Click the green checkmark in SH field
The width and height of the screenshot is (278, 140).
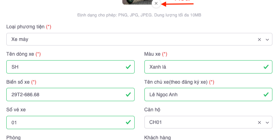coord(128,67)
